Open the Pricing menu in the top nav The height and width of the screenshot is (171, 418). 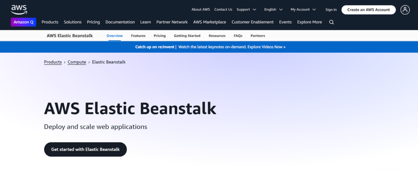tap(93, 22)
